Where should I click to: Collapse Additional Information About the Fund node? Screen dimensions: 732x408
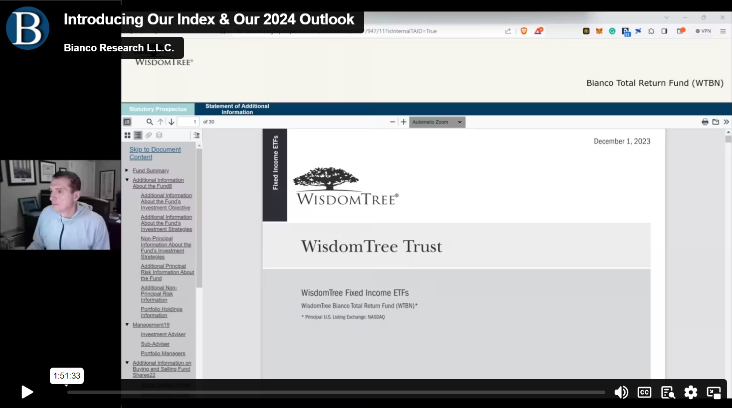click(127, 180)
